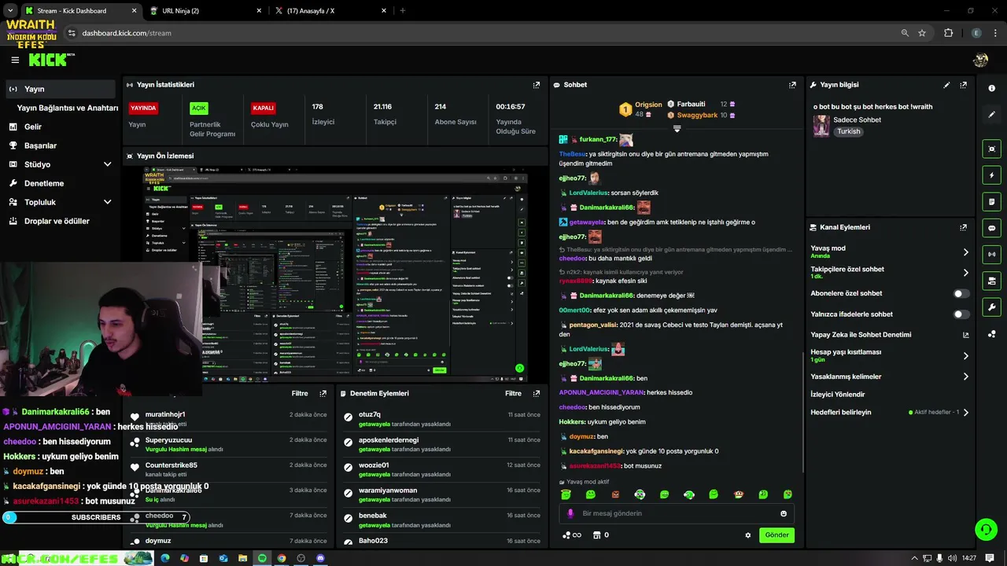1007x566 pixels.
Task: Click the Bir mesaj gönderin input field
Action: coord(677,513)
